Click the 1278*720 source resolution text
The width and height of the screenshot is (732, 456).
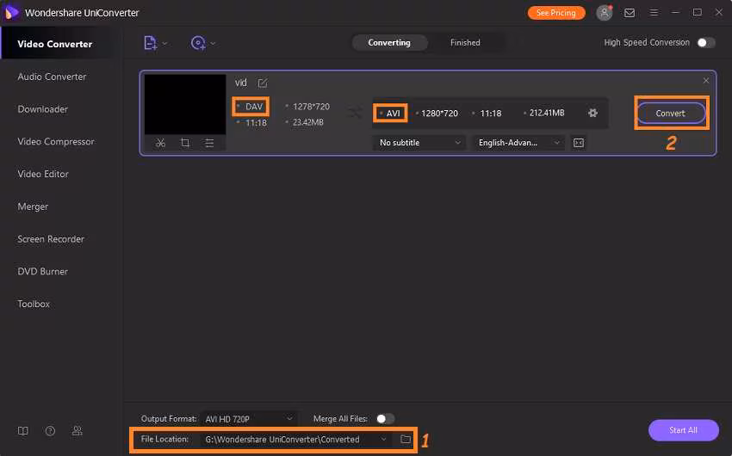point(311,107)
